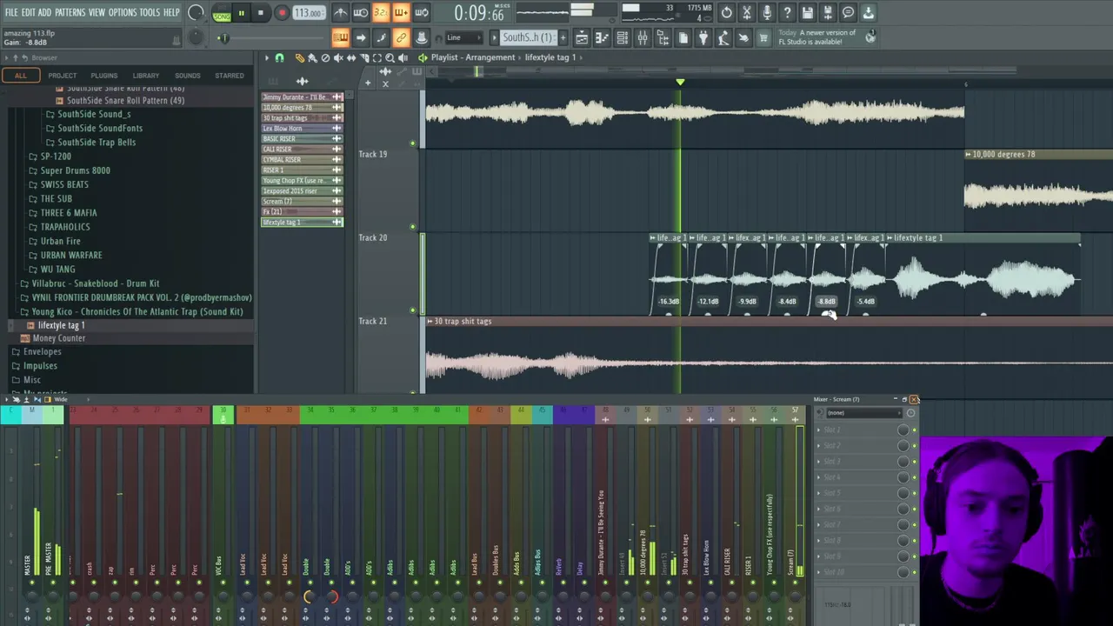1113x626 pixels.
Task: Switch to the SOUNDS browser tab
Action: pyautogui.click(x=187, y=76)
